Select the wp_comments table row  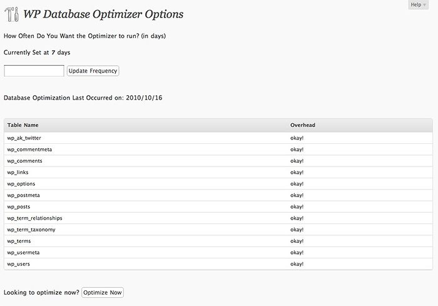pyautogui.click(x=218, y=161)
